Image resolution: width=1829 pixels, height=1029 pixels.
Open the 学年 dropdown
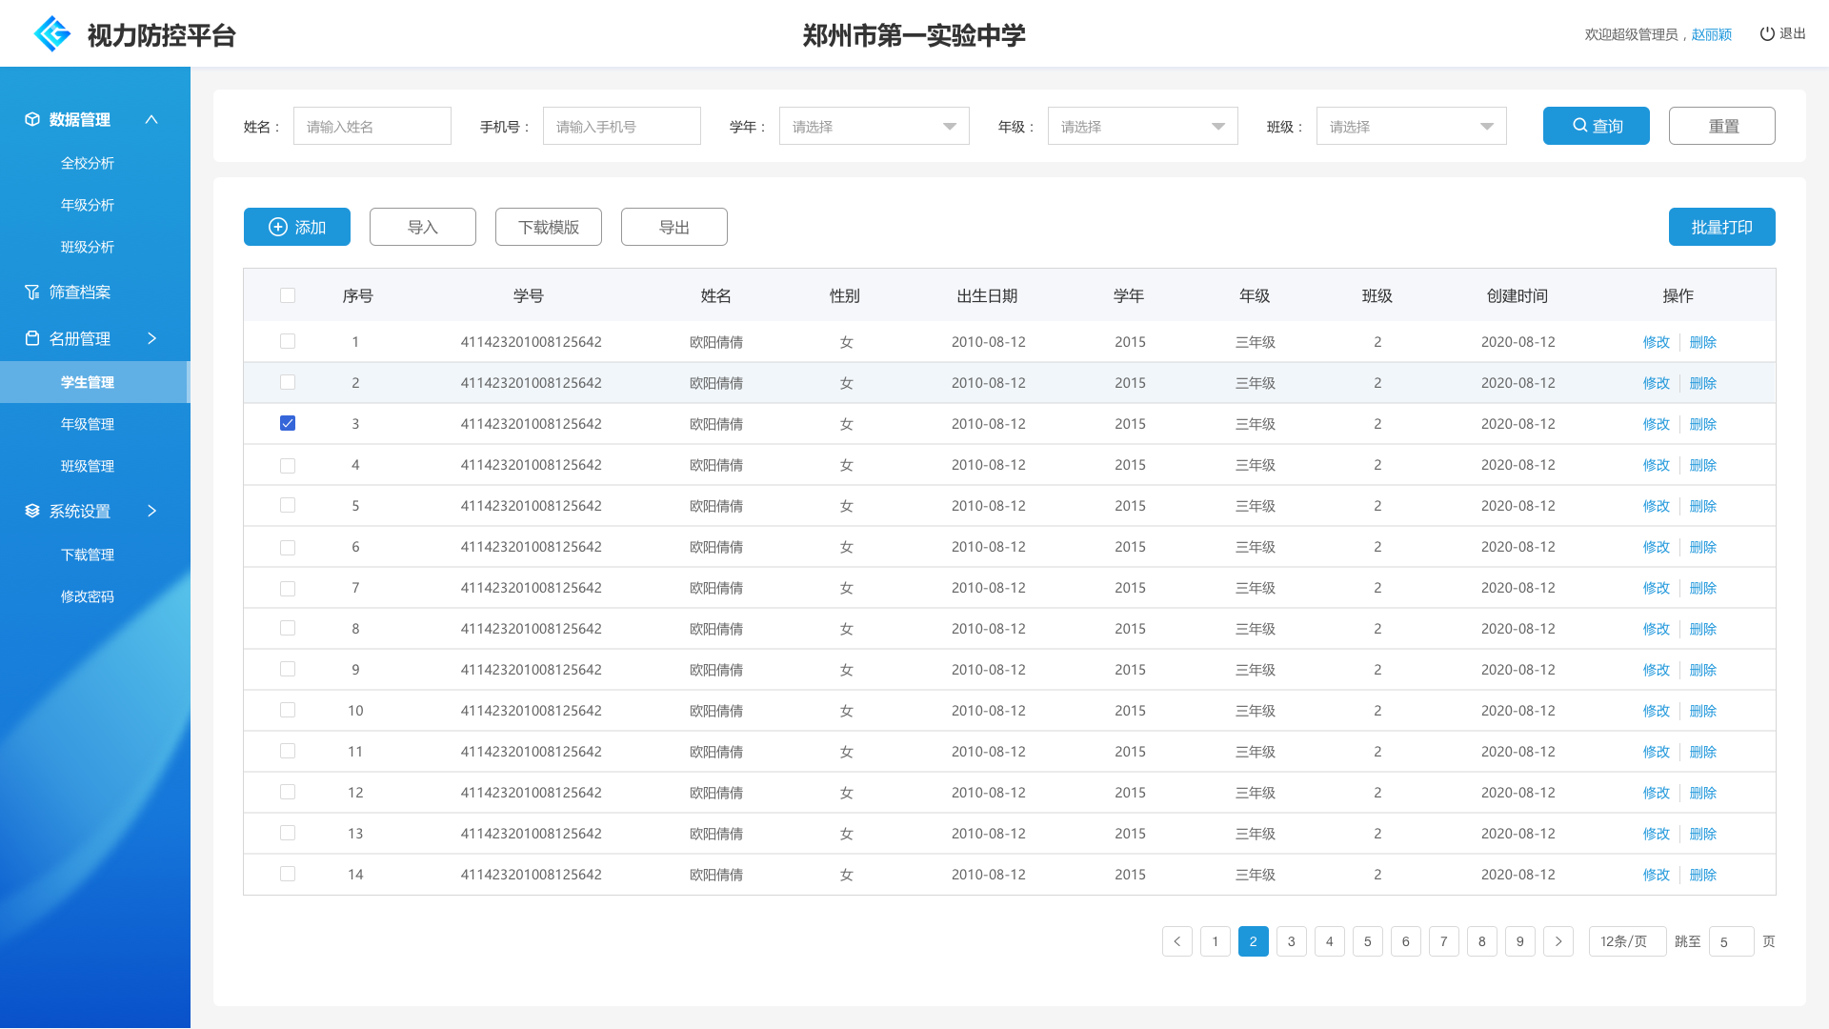tap(874, 126)
